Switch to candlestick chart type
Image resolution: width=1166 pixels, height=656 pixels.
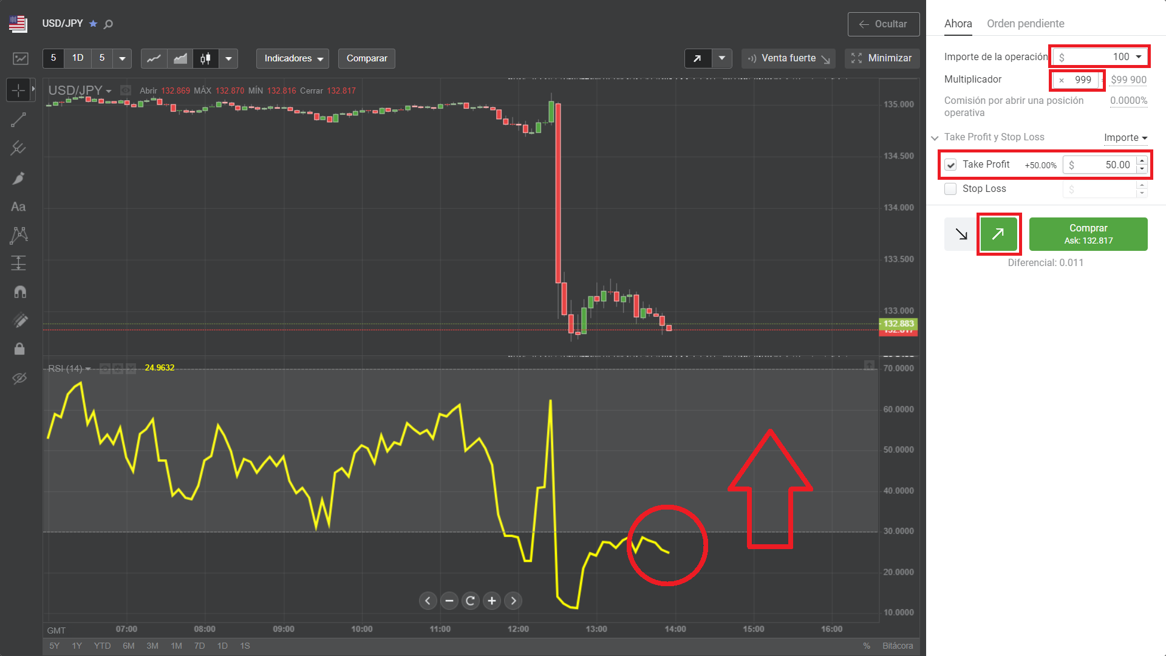(x=206, y=58)
